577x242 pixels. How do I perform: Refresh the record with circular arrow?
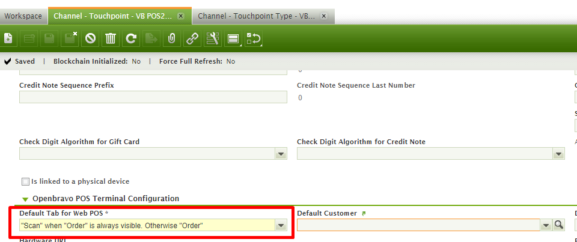pos(130,38)
